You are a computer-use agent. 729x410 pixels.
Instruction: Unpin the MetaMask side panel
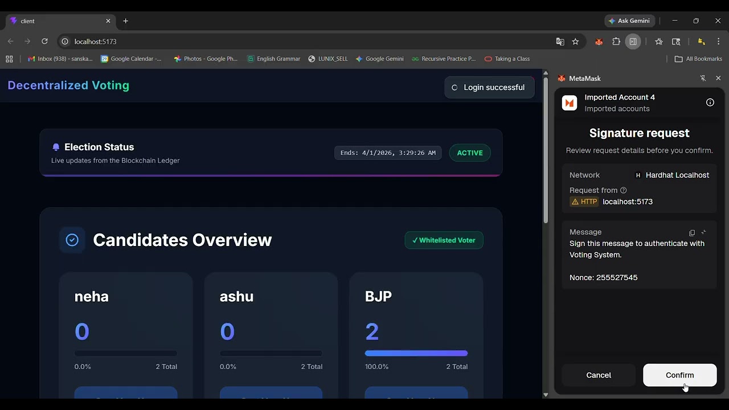click(x=703, y=79)
